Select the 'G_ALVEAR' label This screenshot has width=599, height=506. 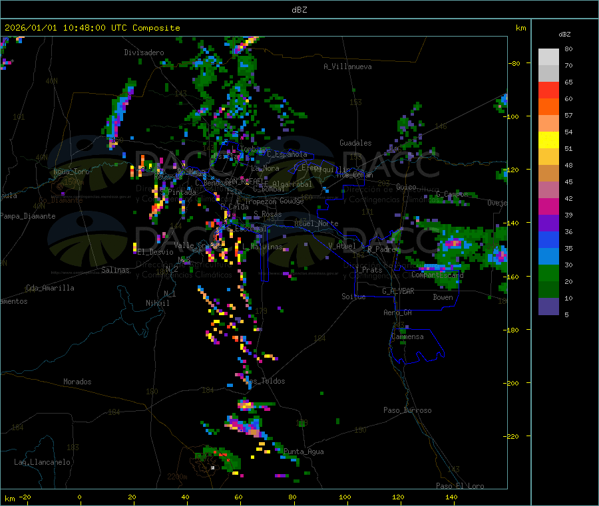coord(398,291)
